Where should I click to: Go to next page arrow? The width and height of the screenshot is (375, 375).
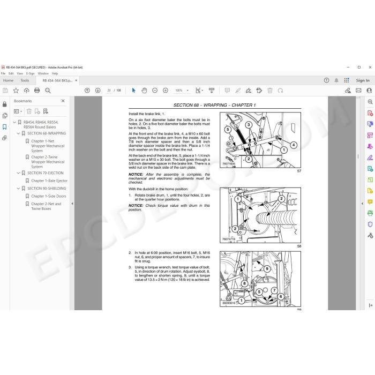point(97,91)
